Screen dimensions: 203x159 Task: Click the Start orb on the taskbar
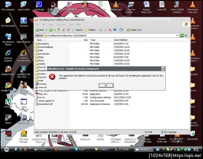(x=6, y=149)
